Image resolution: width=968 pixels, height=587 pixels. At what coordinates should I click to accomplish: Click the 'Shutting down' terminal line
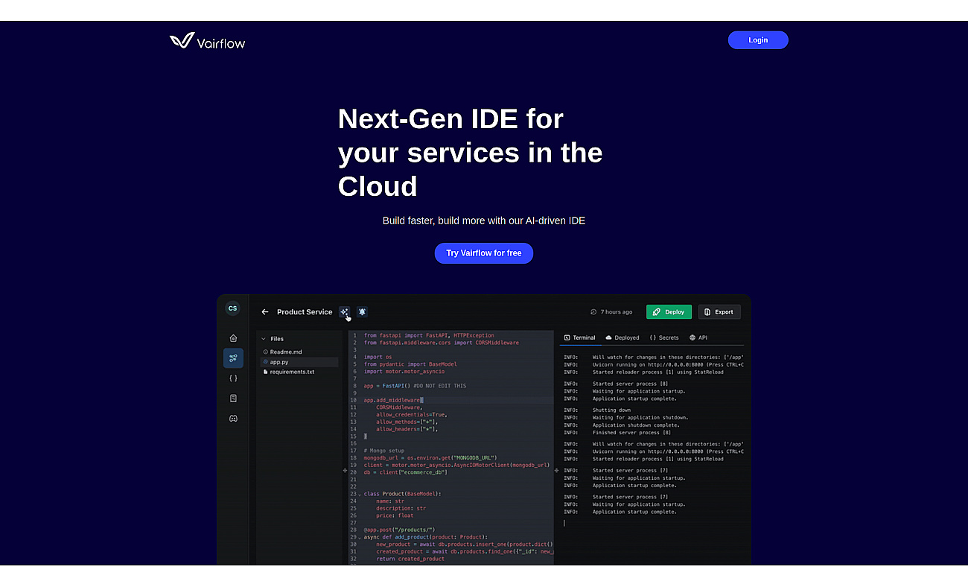(611, 410)
